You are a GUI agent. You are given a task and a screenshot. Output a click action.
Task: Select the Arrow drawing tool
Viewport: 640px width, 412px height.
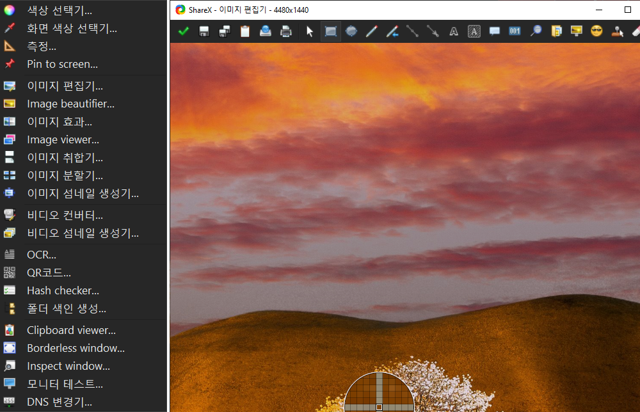pyautogui.click(x=433, y=31)
